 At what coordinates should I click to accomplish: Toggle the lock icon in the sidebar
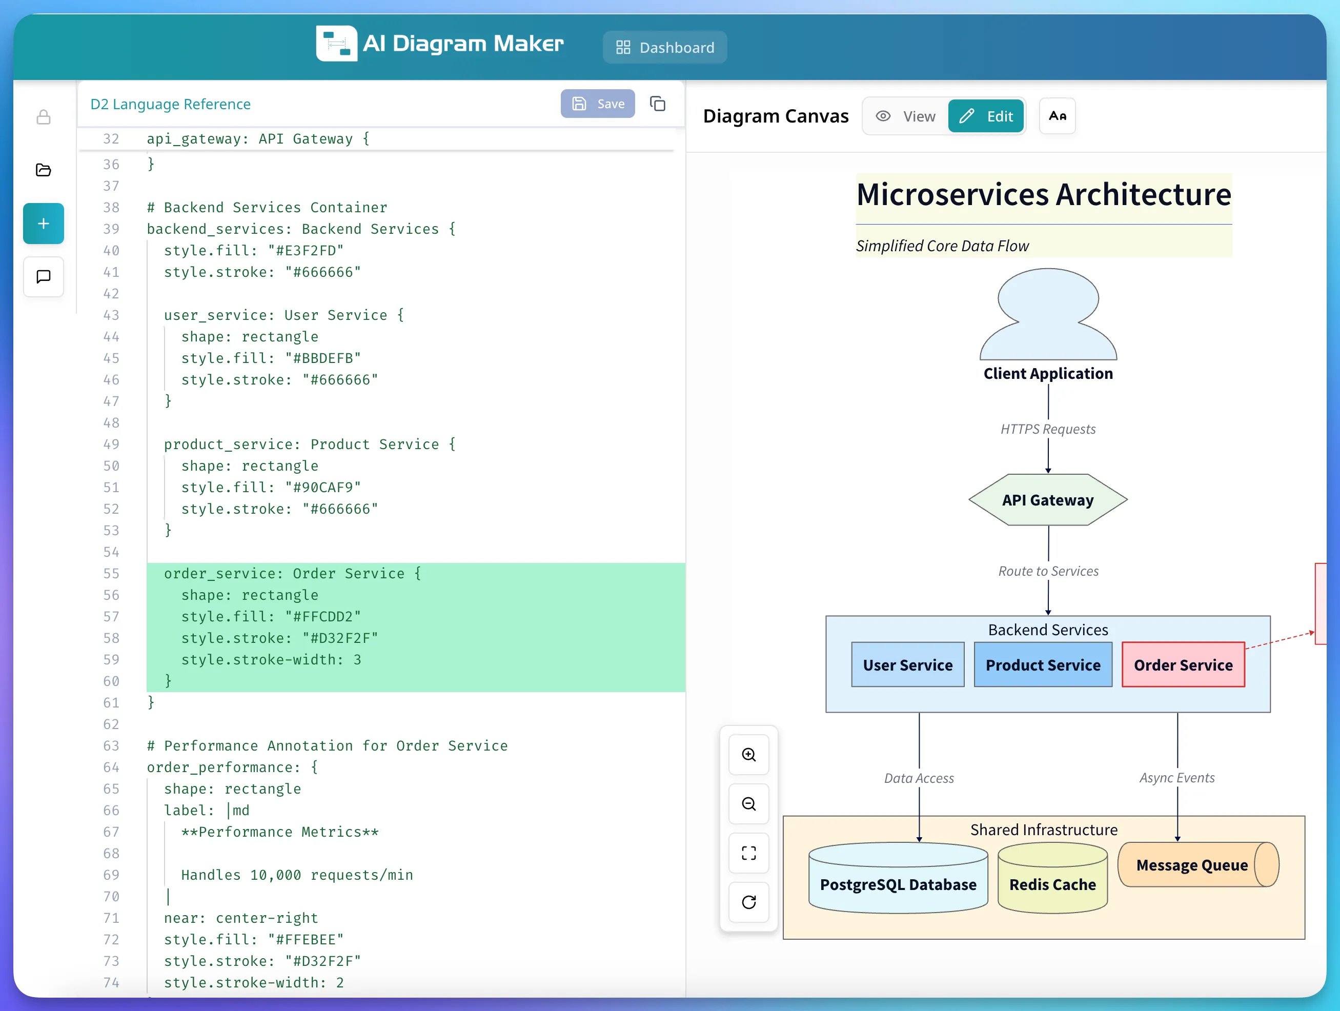coord(43,117)
